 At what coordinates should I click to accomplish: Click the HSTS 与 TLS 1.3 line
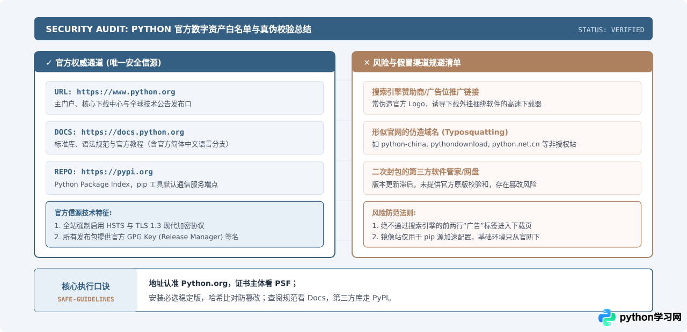(x=129, y=226)
